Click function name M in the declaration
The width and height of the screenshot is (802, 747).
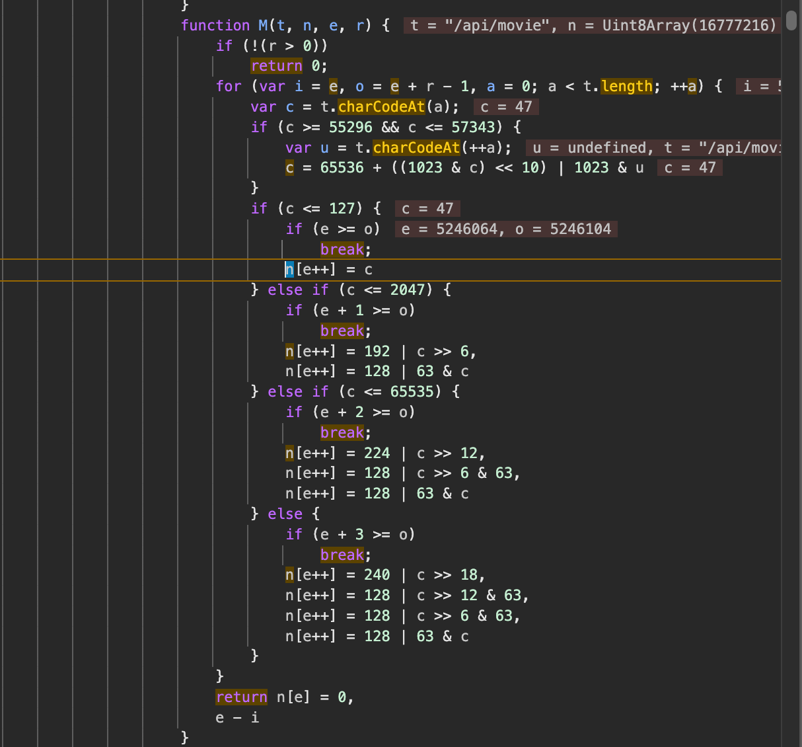pos(263,25)
